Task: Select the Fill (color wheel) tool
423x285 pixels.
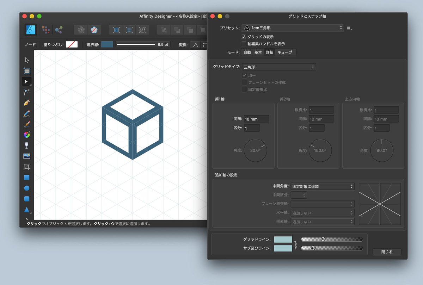Action: (x=27, y=135)
